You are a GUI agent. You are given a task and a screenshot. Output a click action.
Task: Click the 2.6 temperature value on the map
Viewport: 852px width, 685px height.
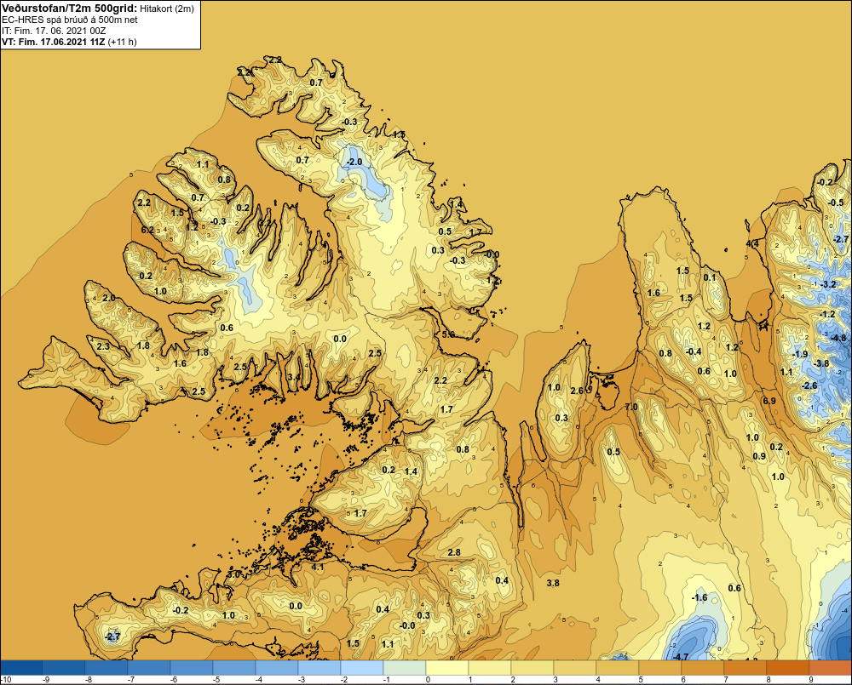(577, 391)
